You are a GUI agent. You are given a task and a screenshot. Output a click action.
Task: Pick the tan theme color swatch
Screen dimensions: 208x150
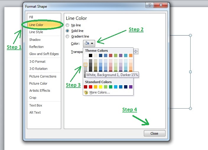(95, 55)
